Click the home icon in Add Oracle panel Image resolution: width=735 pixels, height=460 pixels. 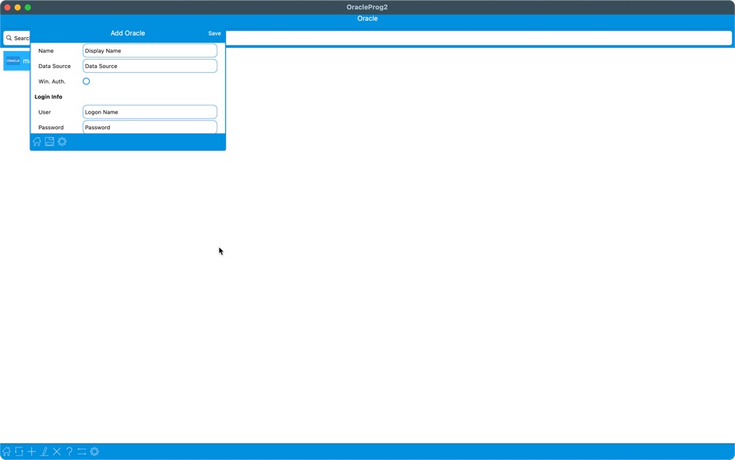click(x=37, y=142)
